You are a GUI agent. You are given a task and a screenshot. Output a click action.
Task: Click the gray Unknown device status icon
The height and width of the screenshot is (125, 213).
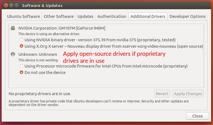coord(13,54)
